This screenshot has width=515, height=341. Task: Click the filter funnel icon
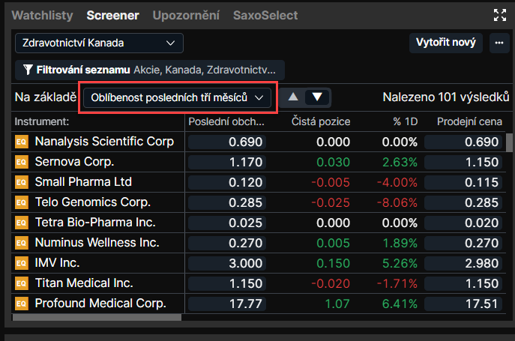28,70
